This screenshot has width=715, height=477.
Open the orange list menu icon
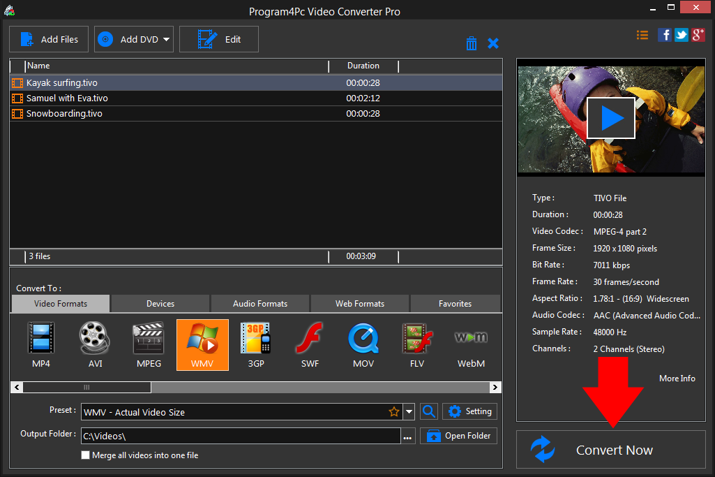pos(642,35)
